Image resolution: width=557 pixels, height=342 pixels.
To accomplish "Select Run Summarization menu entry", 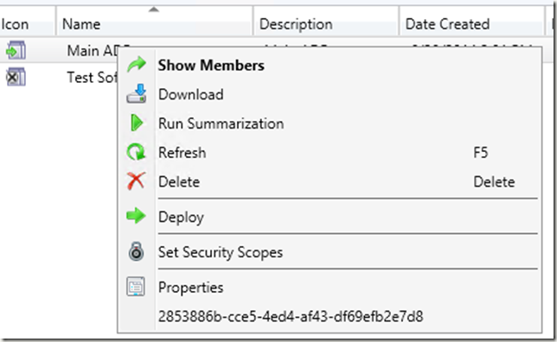I will [221, 123].
